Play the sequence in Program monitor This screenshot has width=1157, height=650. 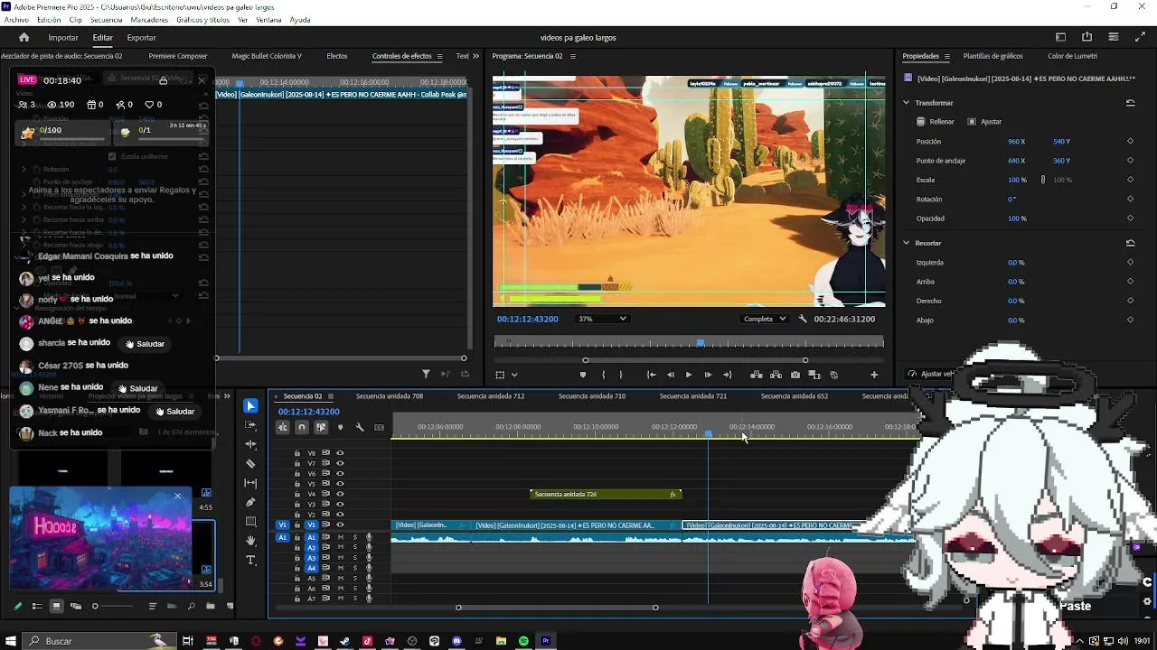tap(689, 375)
